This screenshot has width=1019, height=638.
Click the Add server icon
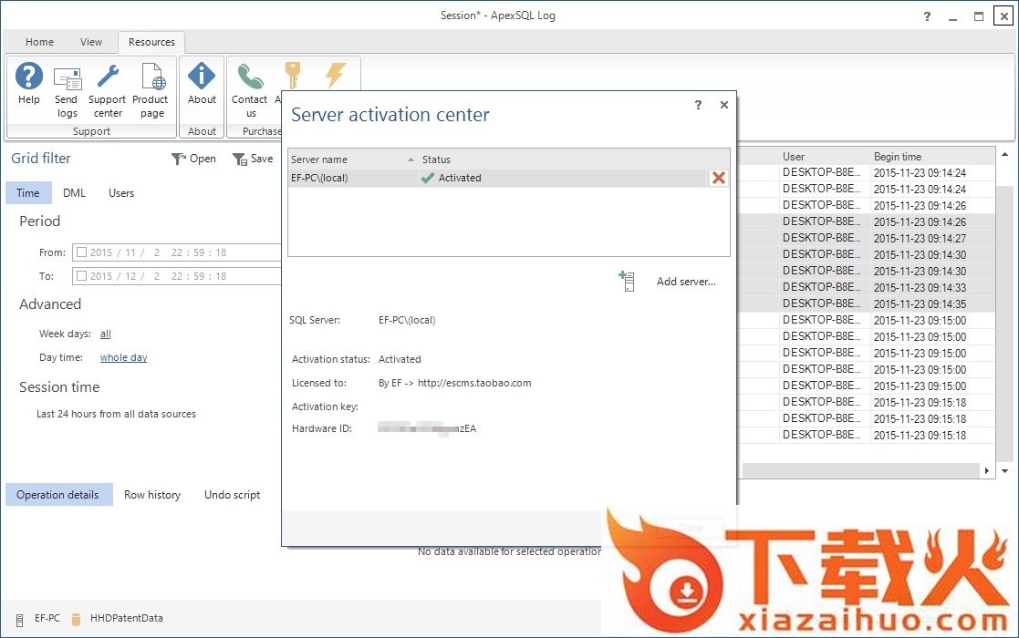click(627, 281)
